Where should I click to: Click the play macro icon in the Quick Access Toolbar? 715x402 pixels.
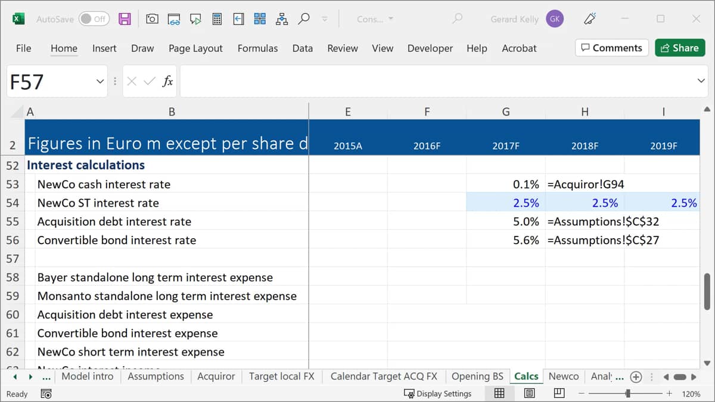195,19
